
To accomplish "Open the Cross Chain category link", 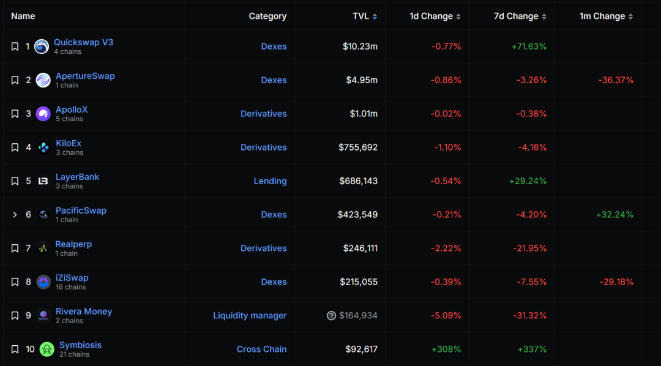I will coord(261,349).
